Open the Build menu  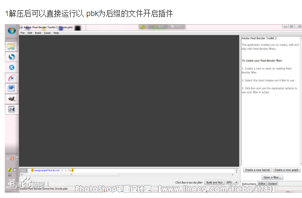point(38,33)
